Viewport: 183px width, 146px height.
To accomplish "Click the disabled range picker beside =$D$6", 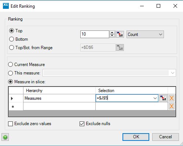I will [120, 47].
